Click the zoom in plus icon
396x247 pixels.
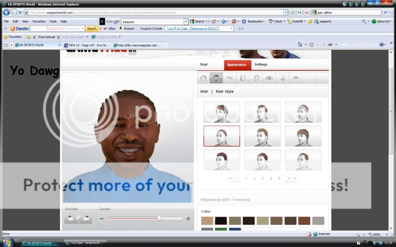tap(188, 218)
